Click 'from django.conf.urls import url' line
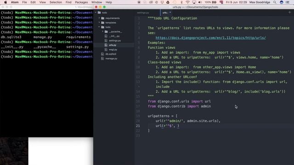The height and width of the screenshot is (165, 294). [x=179, y=101]
